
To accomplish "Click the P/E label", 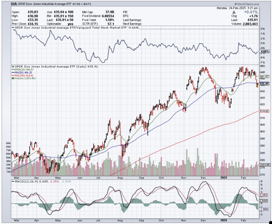I will (125, 12).
